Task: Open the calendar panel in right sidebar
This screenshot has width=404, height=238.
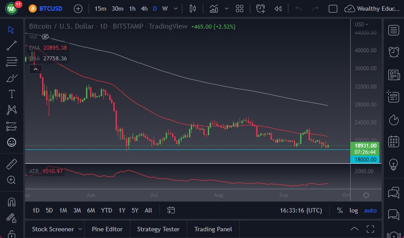Action: [394, 142]
